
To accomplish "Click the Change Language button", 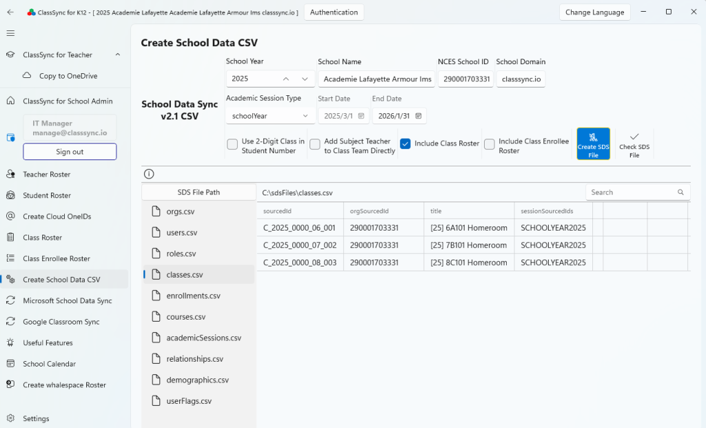I will (x=595, y=12).
